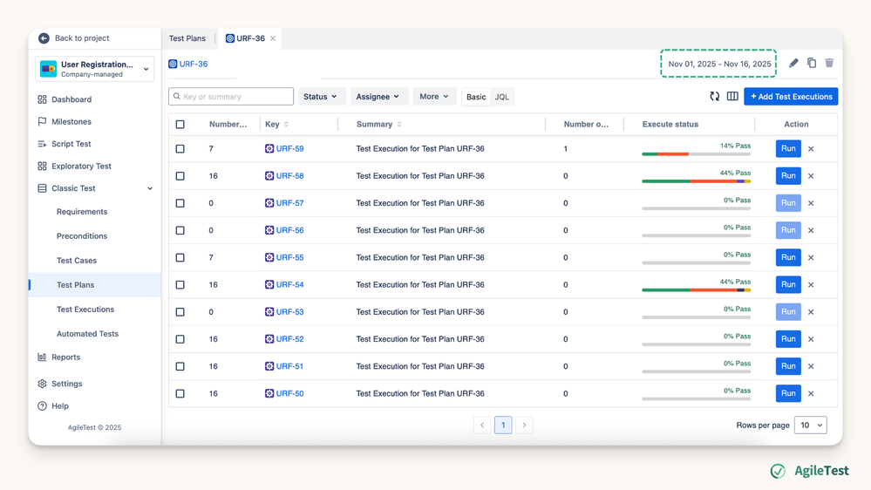Go to the previous page arrow
This screenshot has height=490, width=871.
click(x=482, y=425)
